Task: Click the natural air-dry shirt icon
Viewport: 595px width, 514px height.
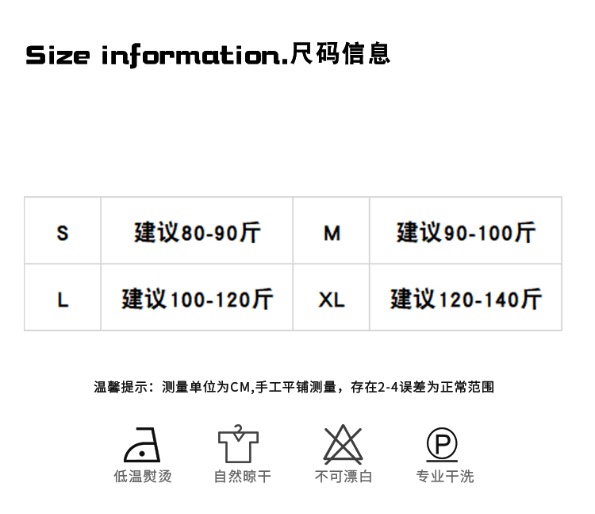Action: (x=238, y=444)
